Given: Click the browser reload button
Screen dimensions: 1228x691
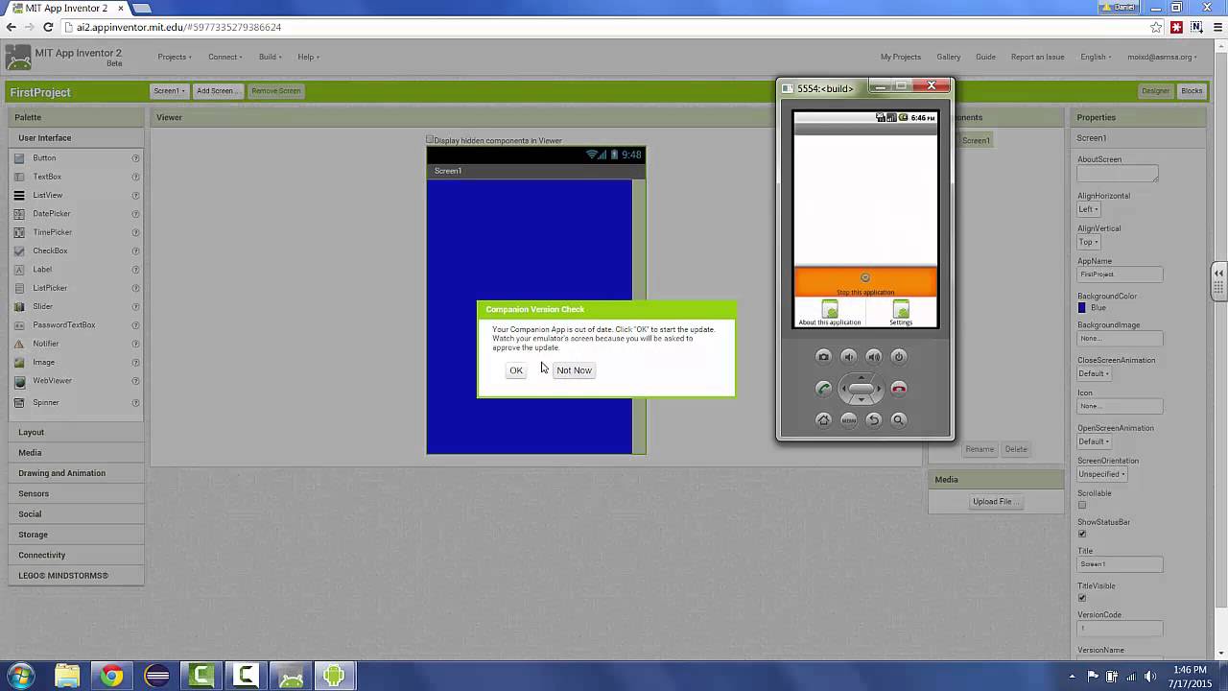Looking at the screenshot, I should pyautogui.click(x=48, y=28).
